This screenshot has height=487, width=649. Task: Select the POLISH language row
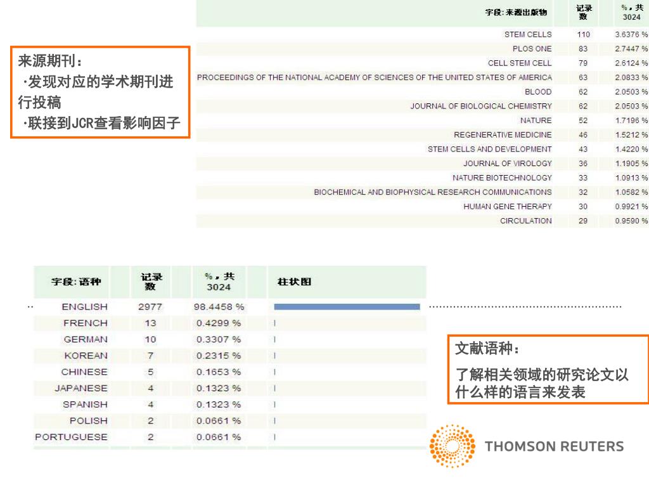coord(229,421)
